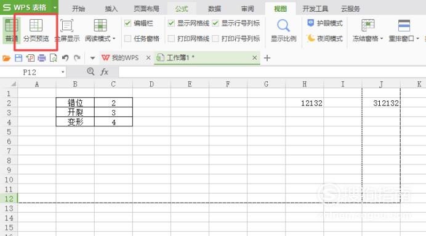
Task: Select cell H2 with value 12132
Action: pos(305,103)
